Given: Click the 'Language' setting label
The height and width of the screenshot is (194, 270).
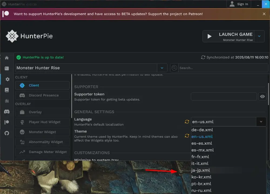Looking at the screenshot, I should [x=83, y=119].
